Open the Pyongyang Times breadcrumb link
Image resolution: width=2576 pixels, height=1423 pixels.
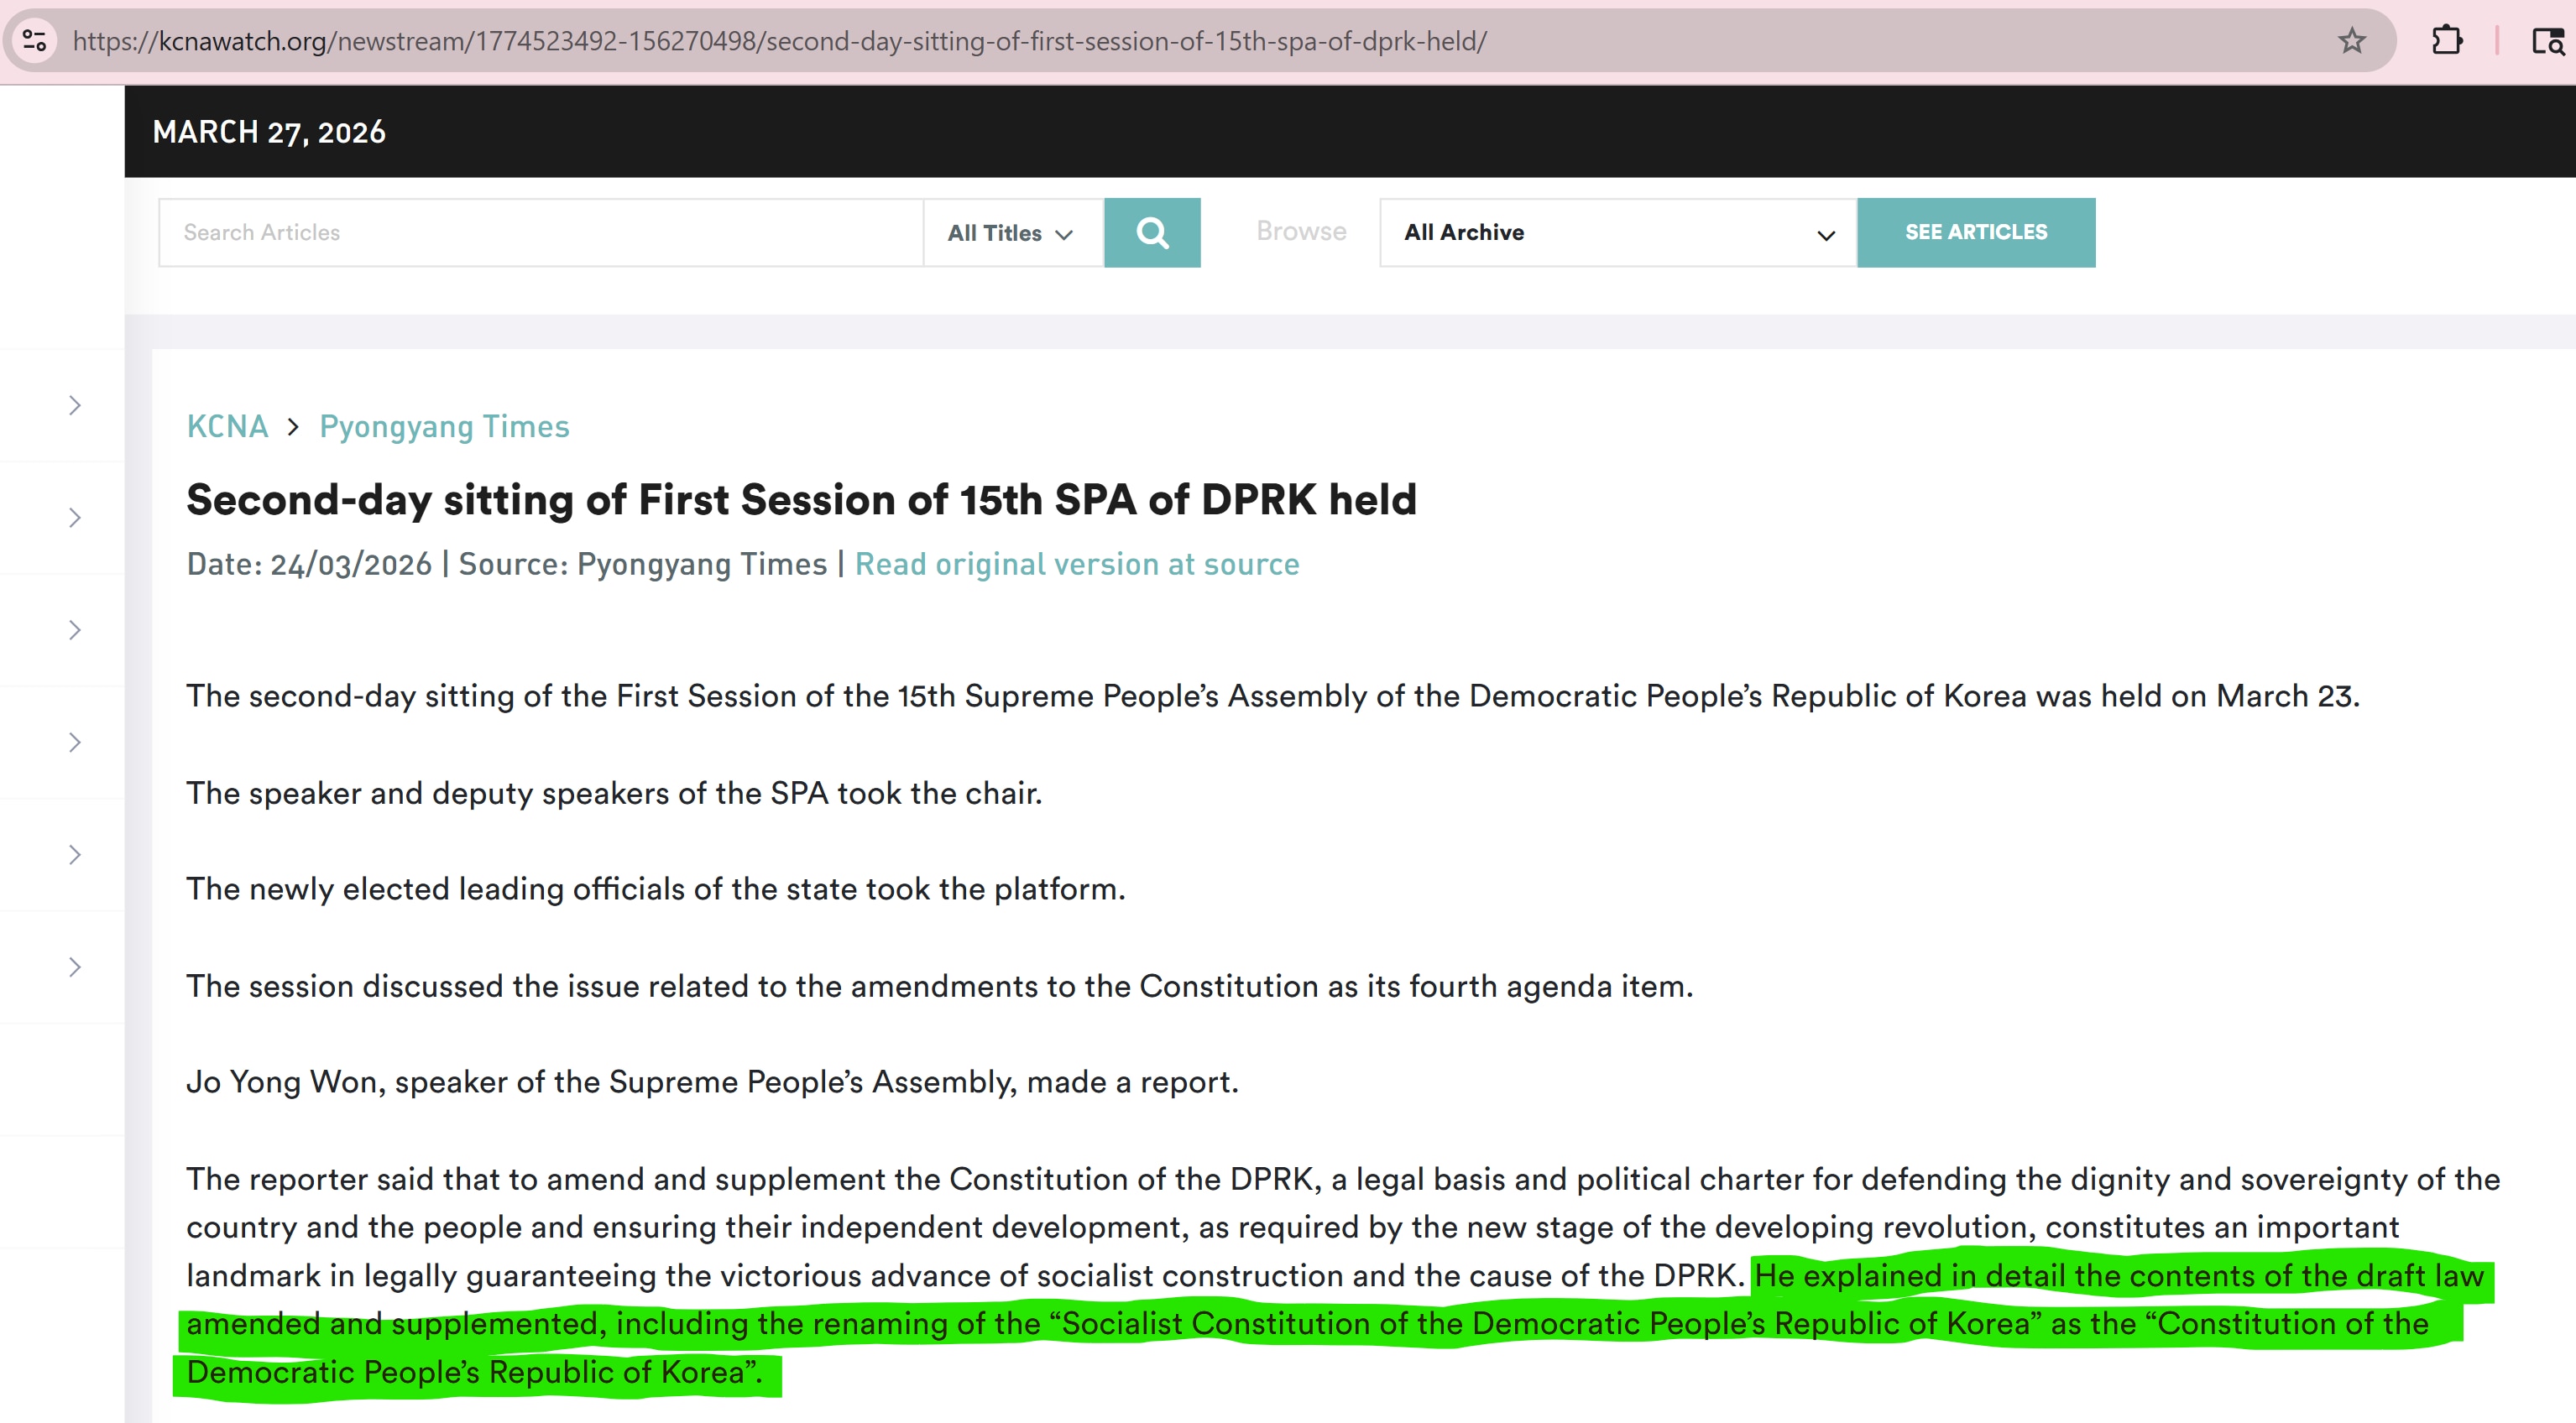[444, 427]
